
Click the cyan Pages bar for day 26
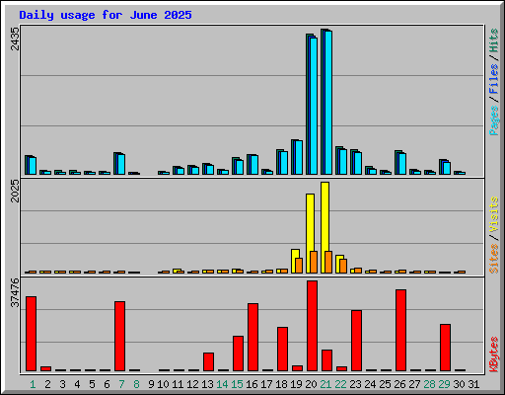tap(402, 164)
